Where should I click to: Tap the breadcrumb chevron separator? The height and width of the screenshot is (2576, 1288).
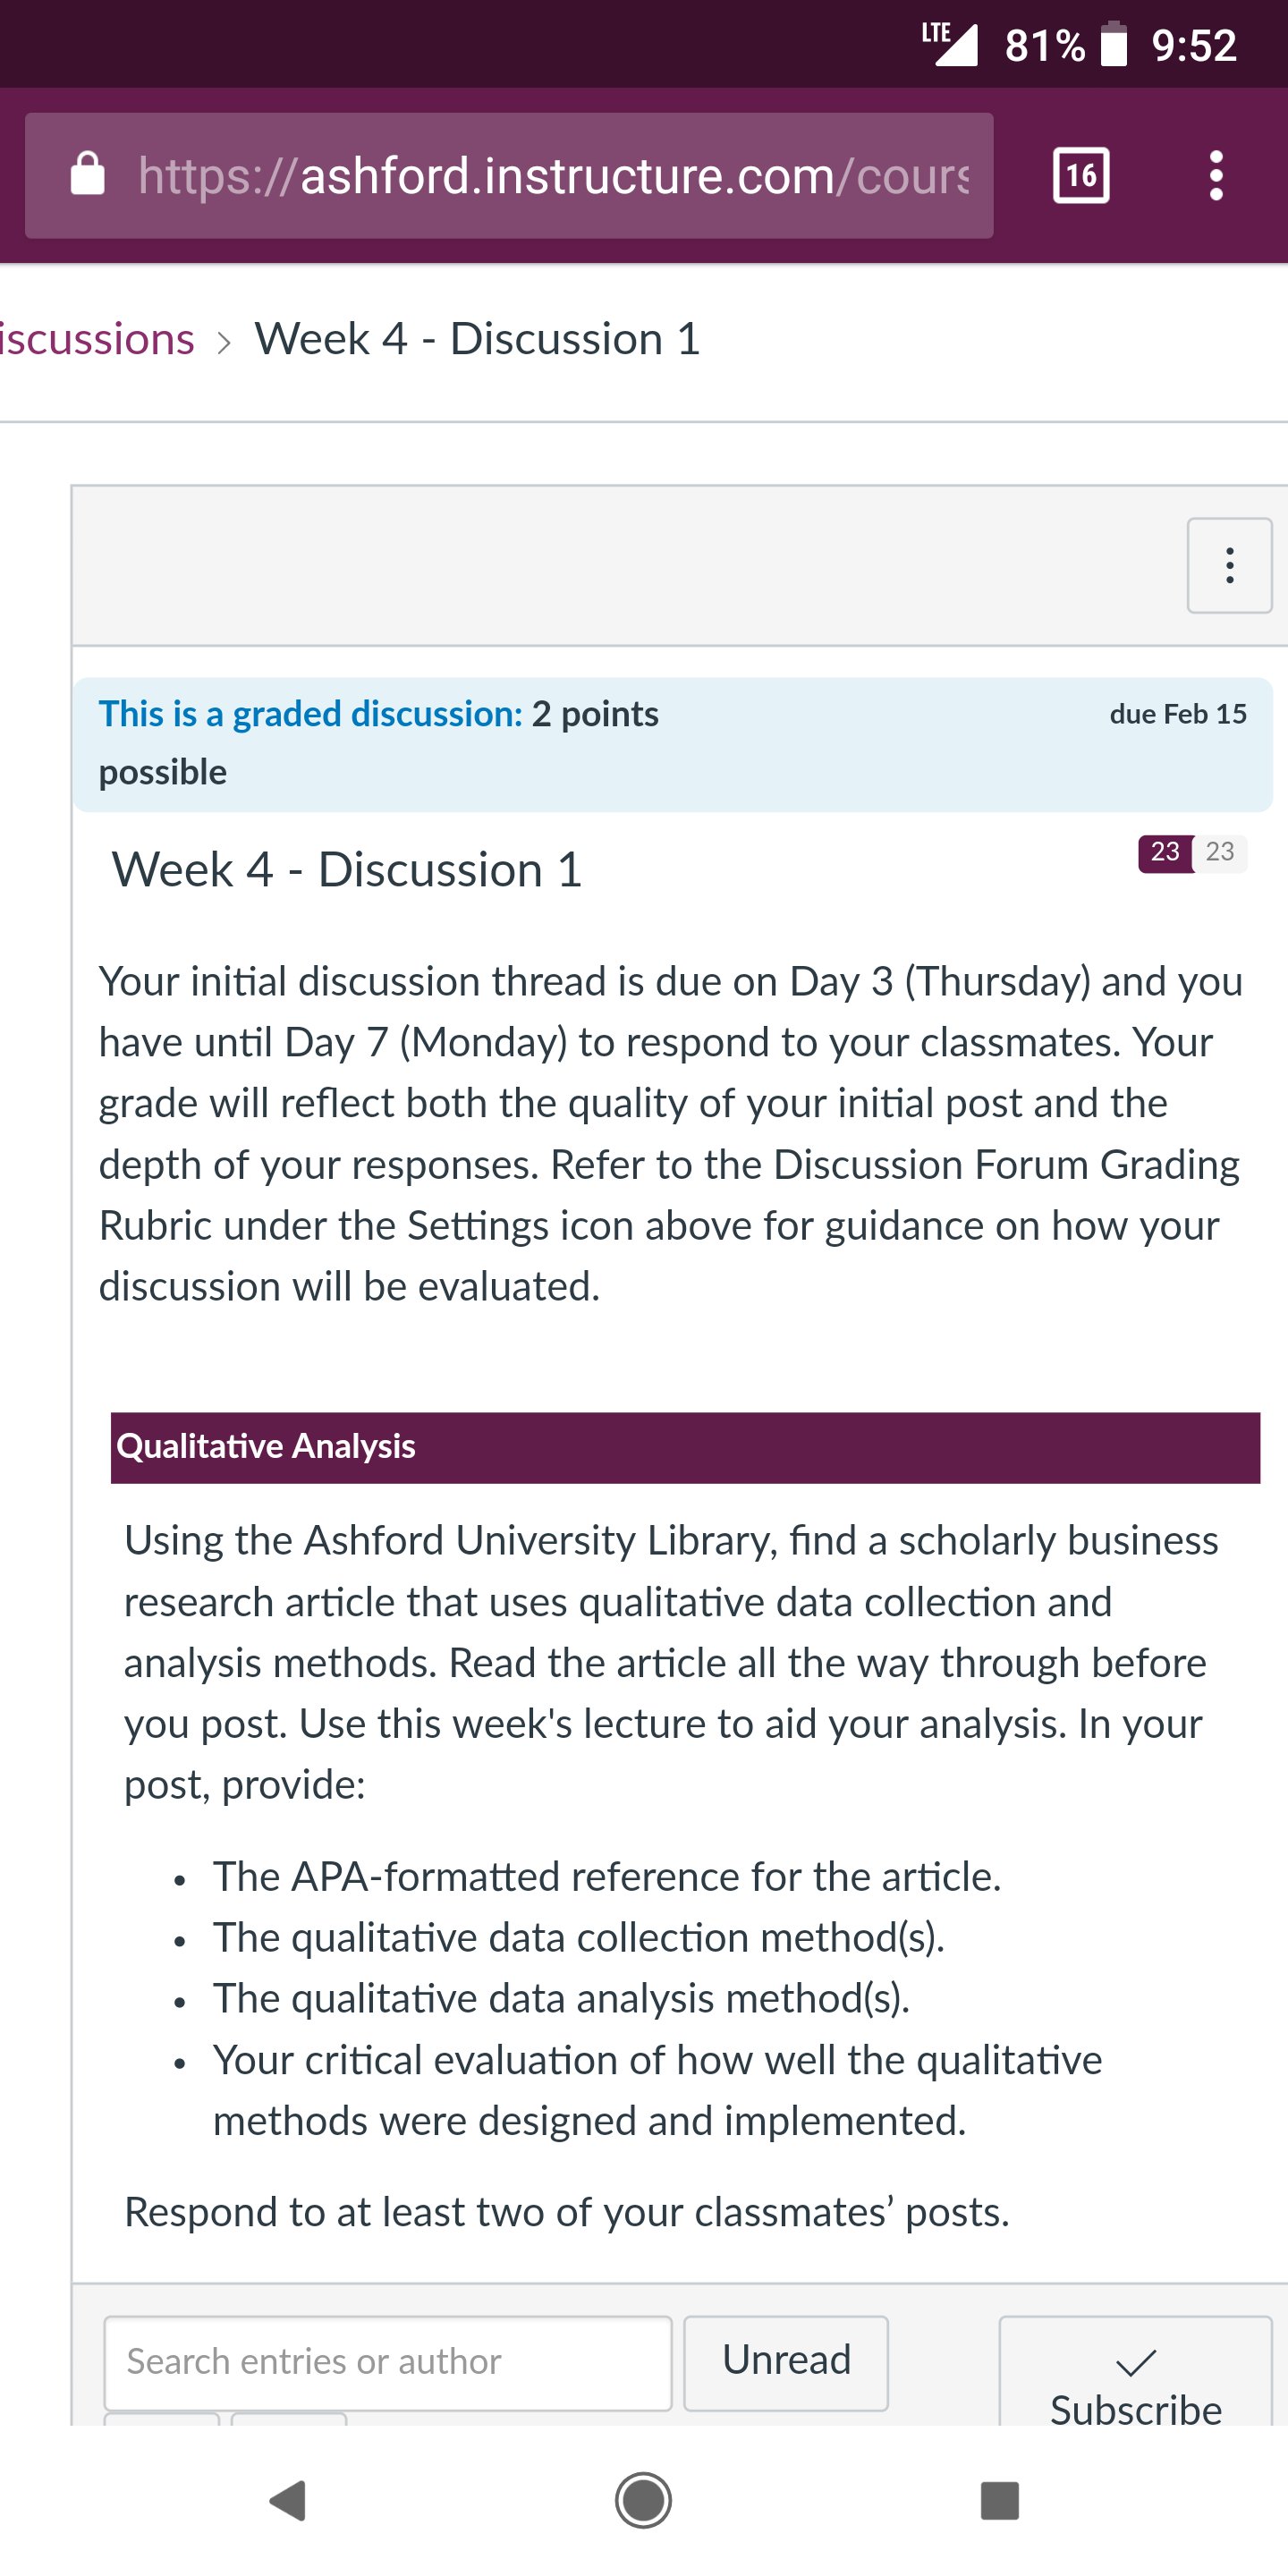tap(225, 342)
